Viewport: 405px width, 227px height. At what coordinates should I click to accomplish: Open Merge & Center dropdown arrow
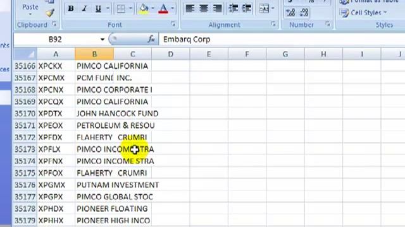coord(273,9)
